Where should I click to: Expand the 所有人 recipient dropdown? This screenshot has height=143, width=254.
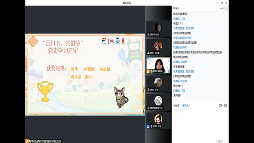pyautogui.click(x=186, y=105)
